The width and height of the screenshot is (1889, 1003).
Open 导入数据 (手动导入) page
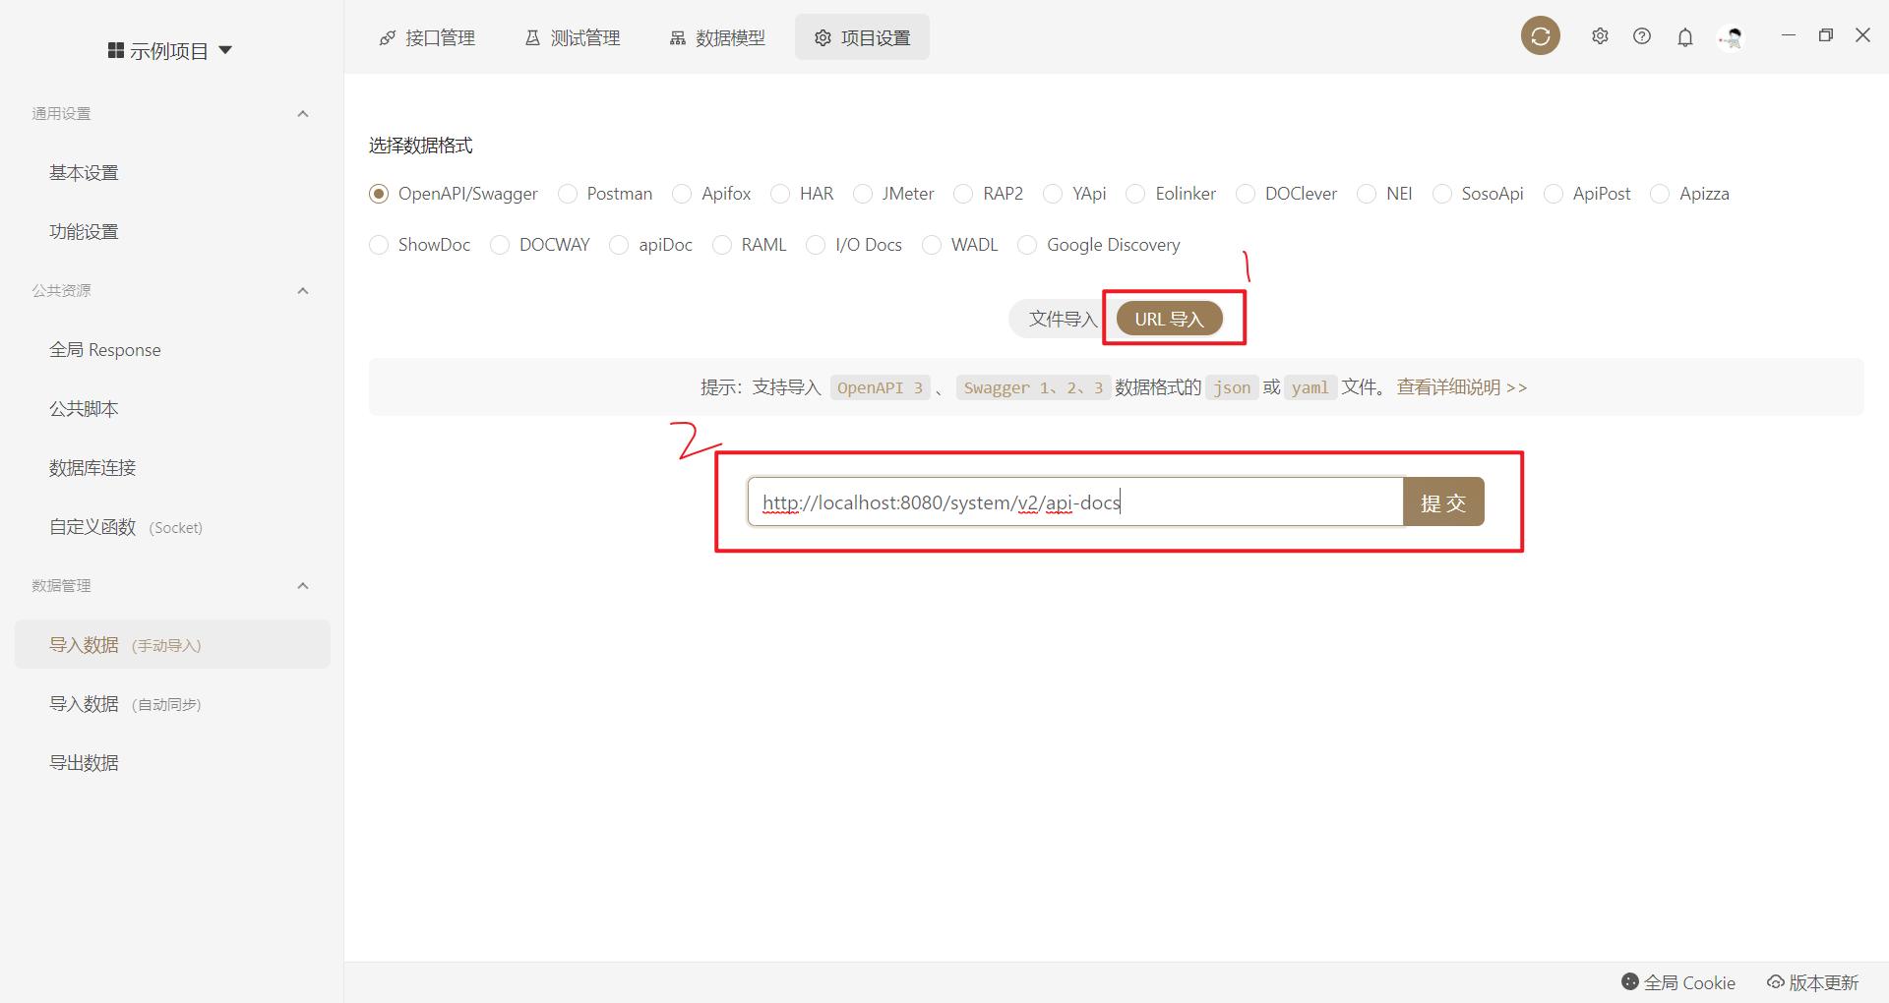[172, 645]
